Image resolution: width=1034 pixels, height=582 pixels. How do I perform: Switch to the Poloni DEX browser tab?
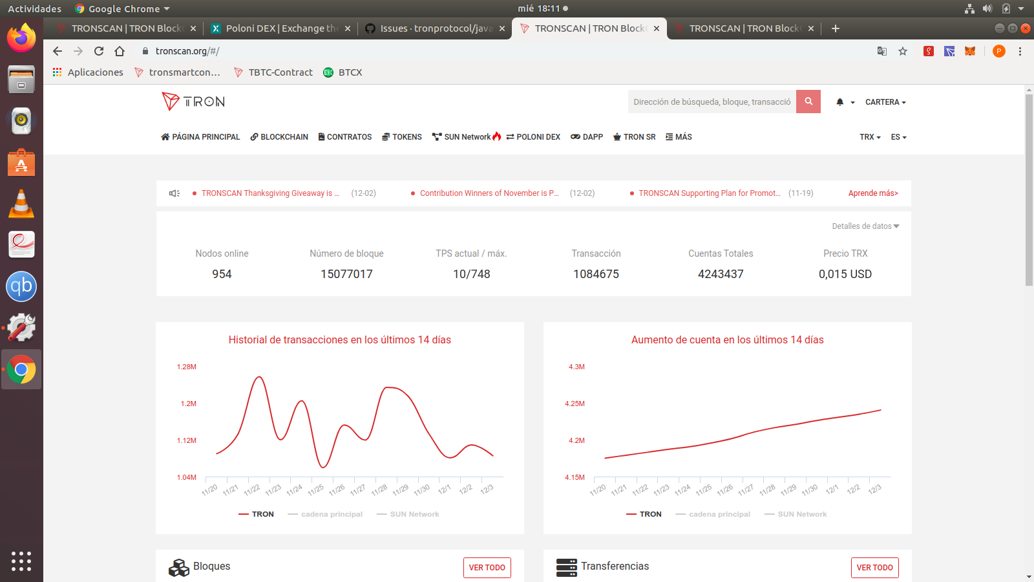[x=278, y=28]
